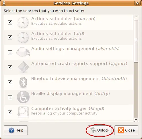
Task: Click the window menu icon in title bar
Action: (4, 3)
